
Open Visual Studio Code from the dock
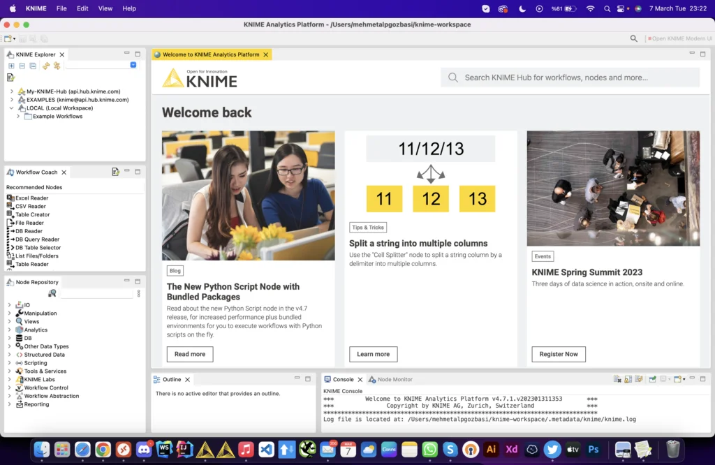(265, 450)
